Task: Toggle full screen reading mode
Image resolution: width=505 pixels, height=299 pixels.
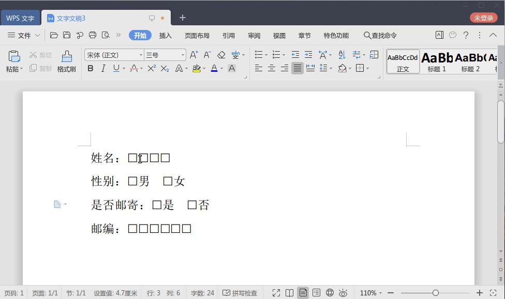Action: tap(277, 293)
